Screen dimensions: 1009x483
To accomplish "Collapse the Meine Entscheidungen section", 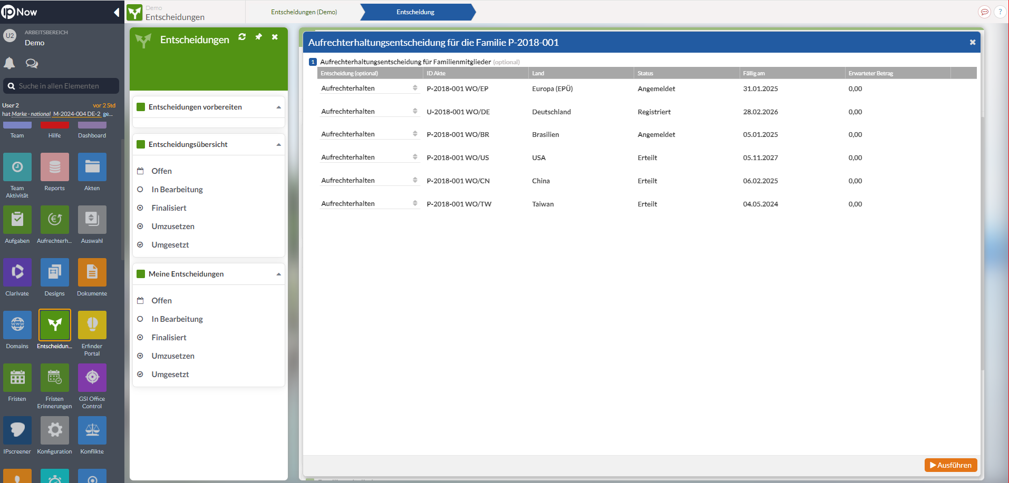I will (x=279, y=274).
